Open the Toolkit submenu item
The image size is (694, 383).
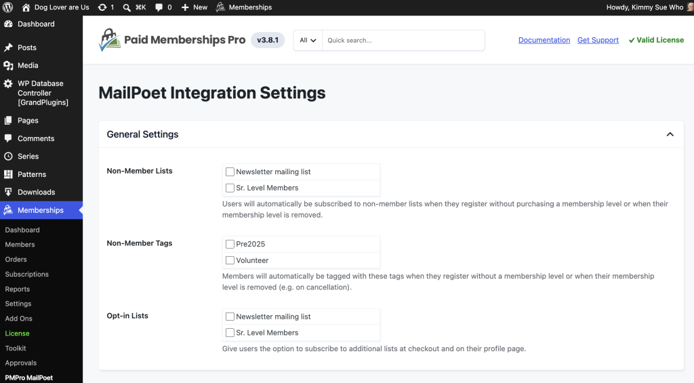[x=16, y=348]
